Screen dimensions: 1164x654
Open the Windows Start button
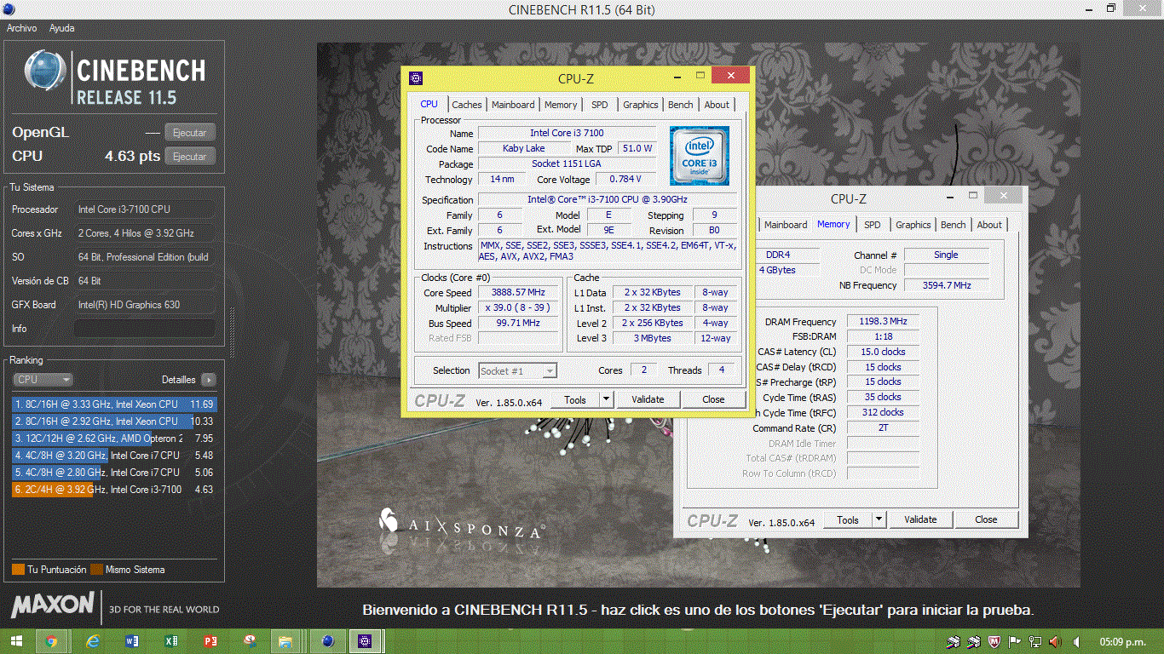tap(17, 641)
